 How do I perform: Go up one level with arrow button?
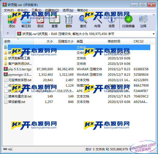pyautogui.click(x=8, y=33)
